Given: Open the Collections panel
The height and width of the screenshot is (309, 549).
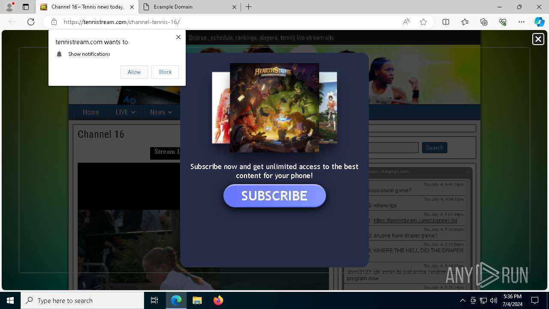Looking at the screenshot, I should point(484,22).
